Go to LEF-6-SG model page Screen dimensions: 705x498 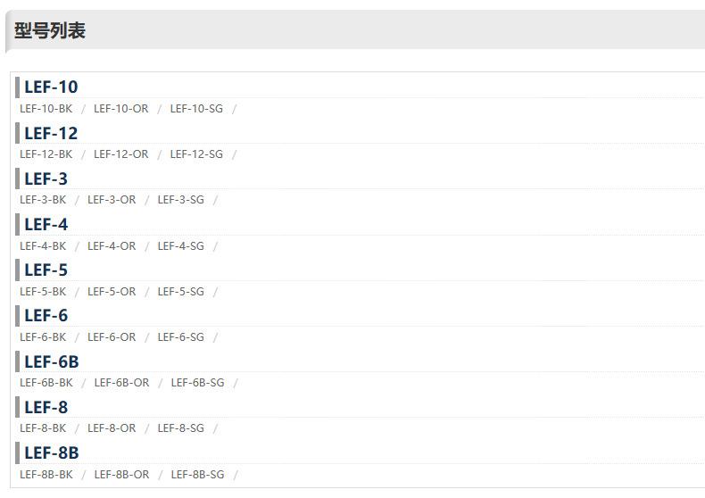[x=180, y=337]
